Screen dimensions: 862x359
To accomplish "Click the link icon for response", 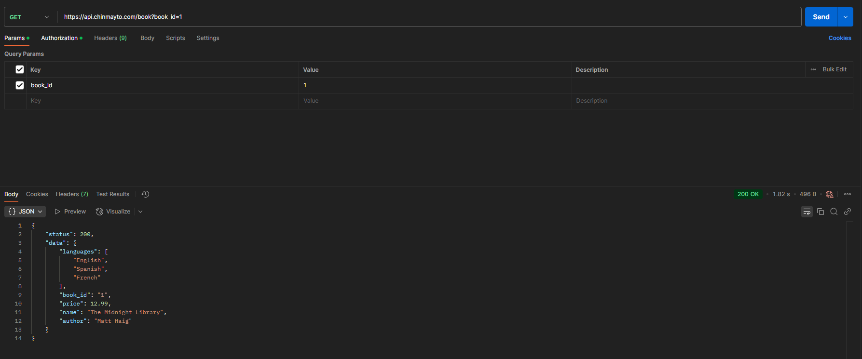I will tap(848, 212).
